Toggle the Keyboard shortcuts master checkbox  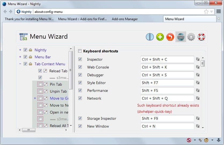coord(80,51)
